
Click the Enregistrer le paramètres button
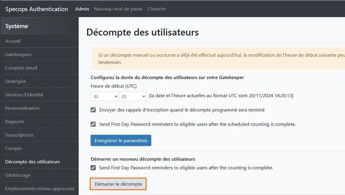(121, 140)
